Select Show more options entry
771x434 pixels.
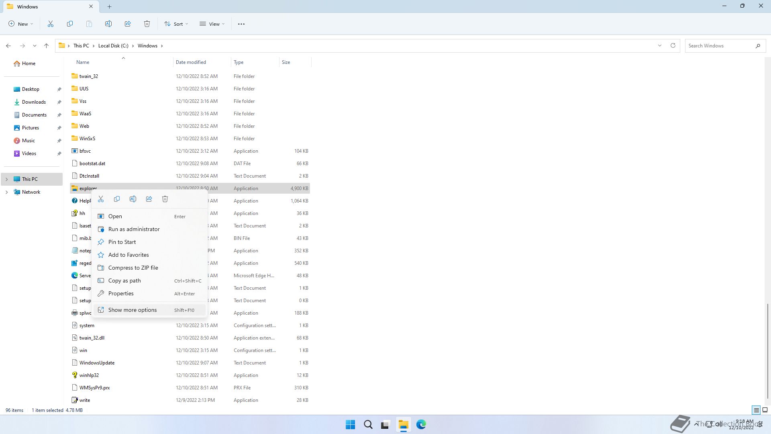pyautogui.click(x=133, y=310)
